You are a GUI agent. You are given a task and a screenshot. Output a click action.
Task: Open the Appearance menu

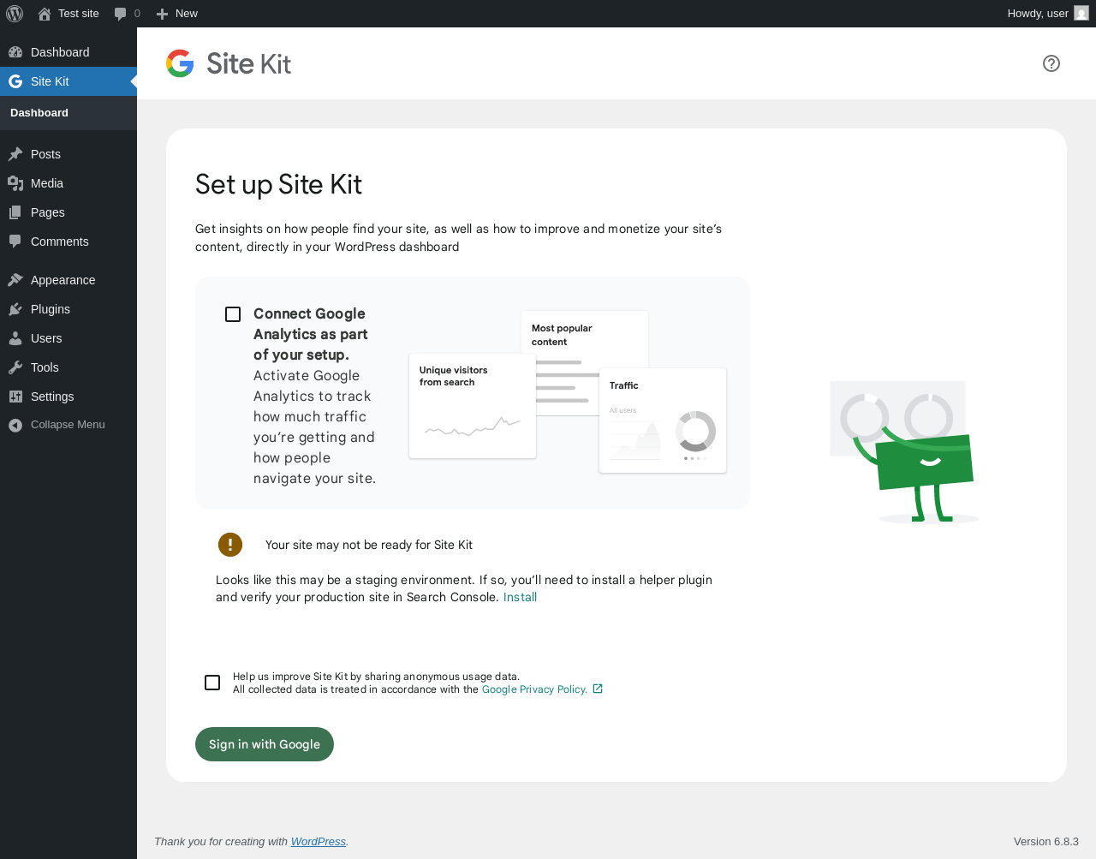tap(63, 280)
